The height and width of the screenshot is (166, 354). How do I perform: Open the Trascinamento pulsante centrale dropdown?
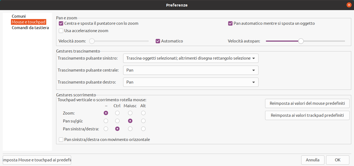(191, 70)
